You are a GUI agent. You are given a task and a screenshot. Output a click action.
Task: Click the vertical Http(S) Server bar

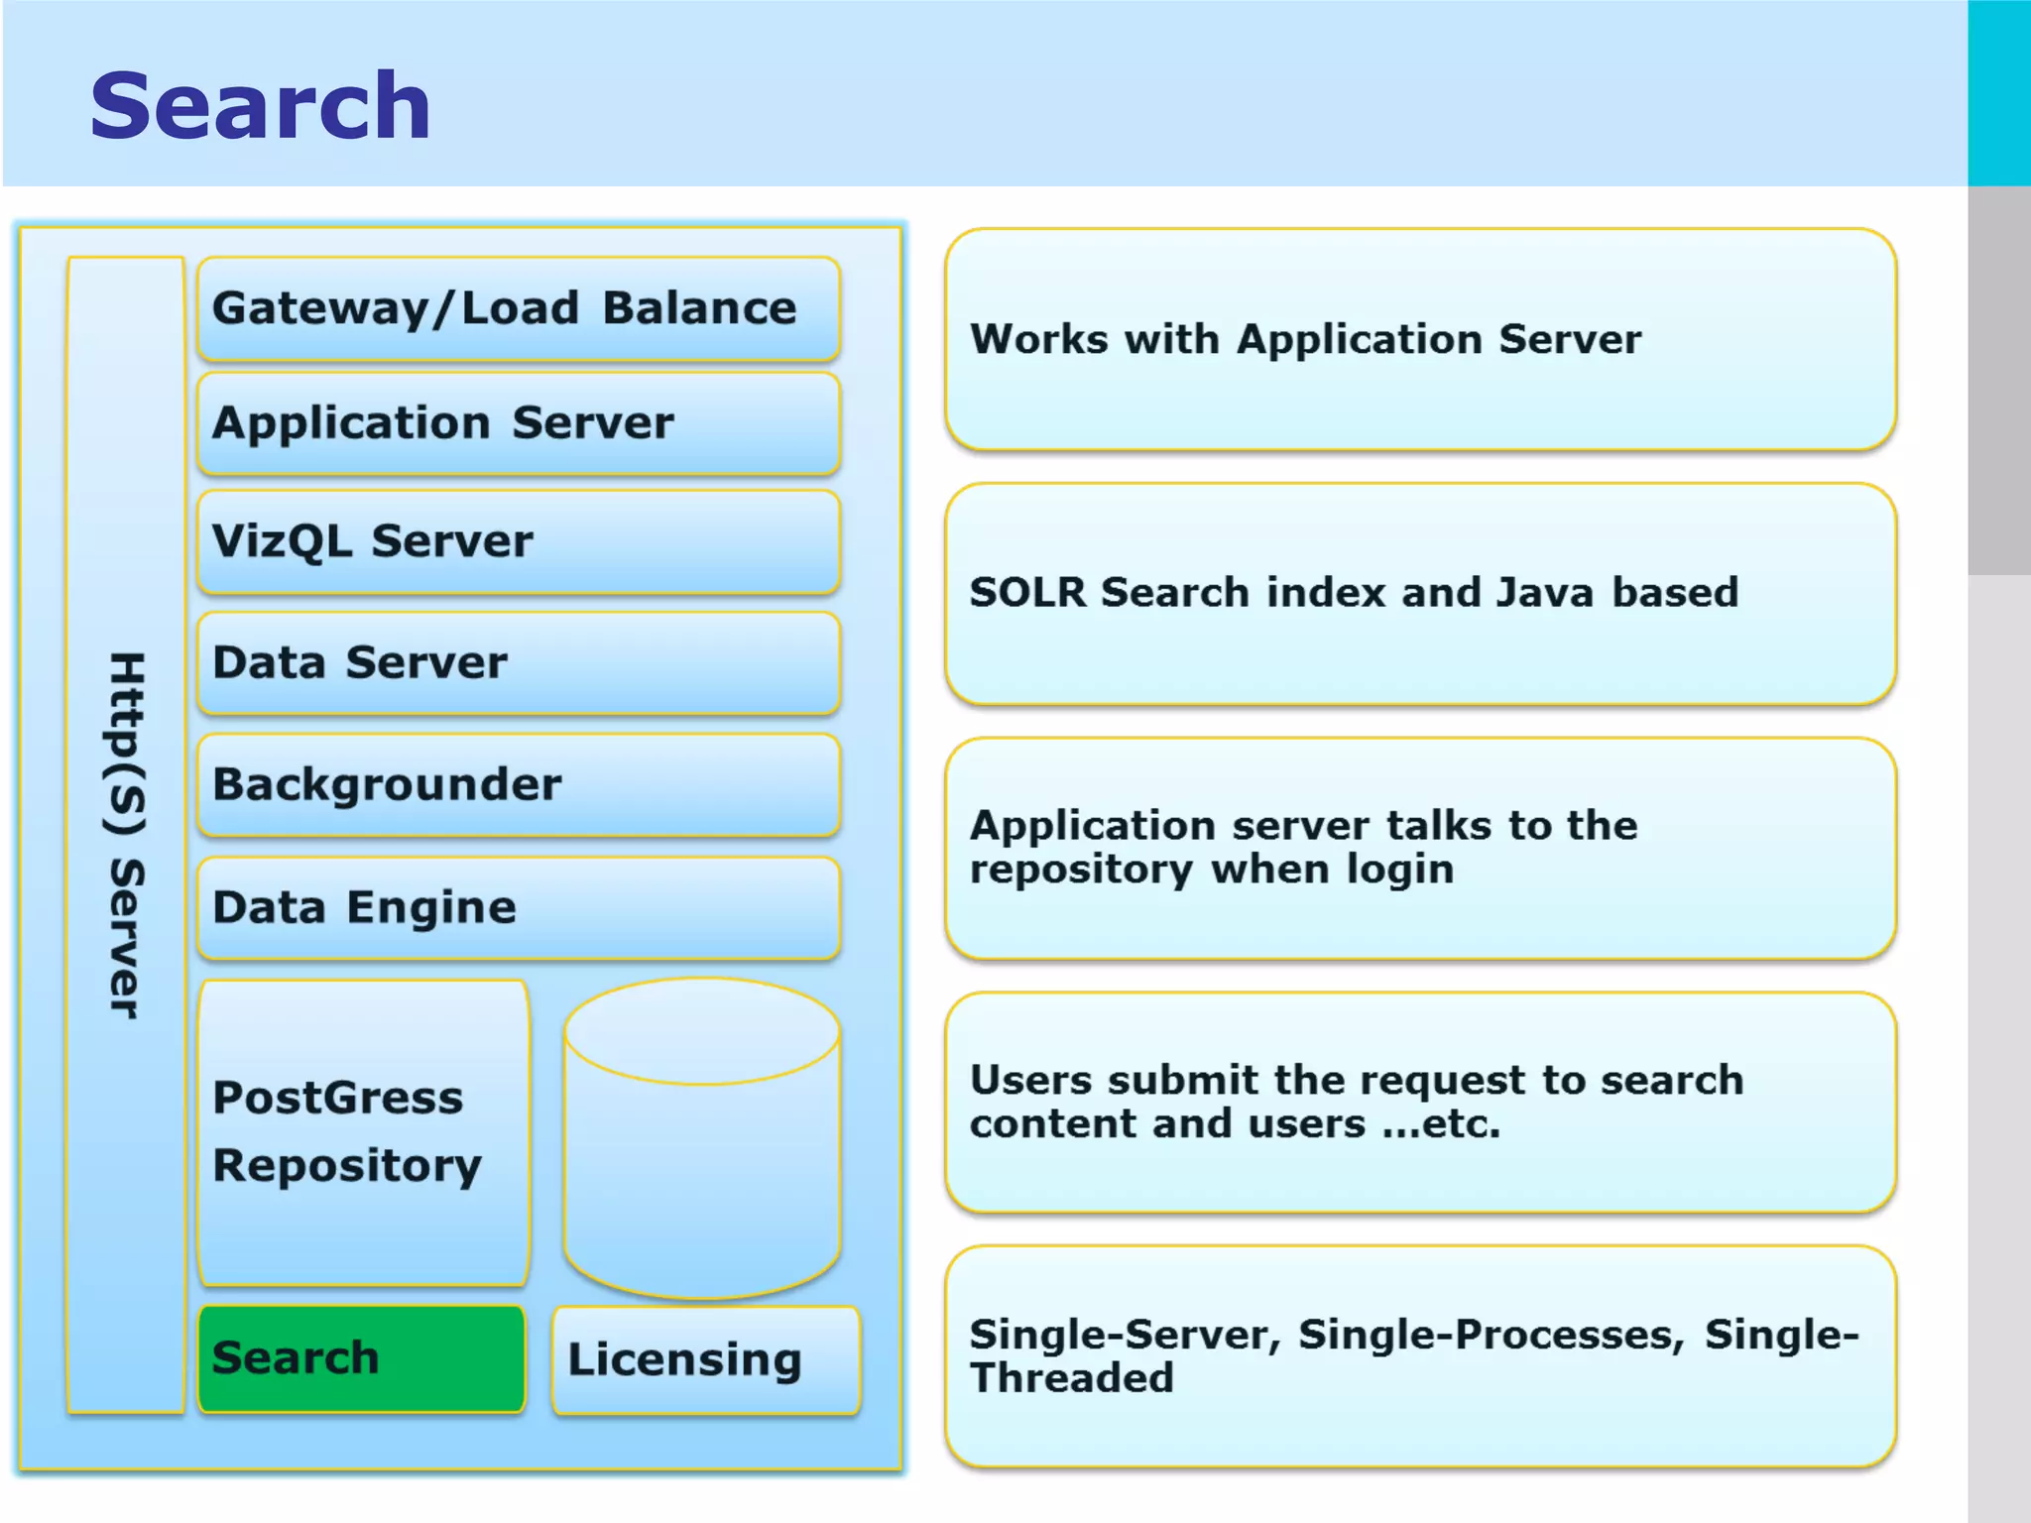click(x=126, y=834)
